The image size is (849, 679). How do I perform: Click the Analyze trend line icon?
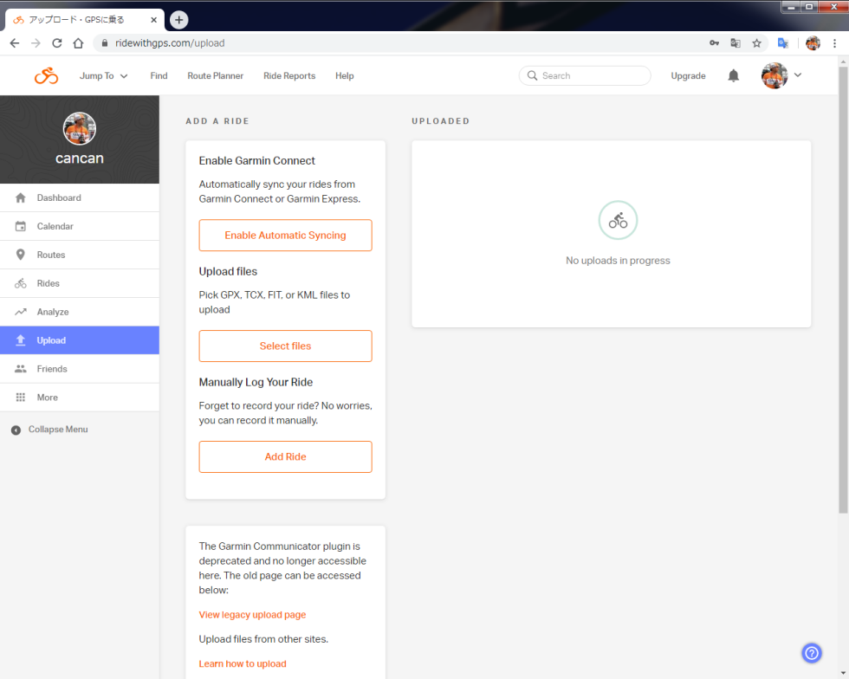21,312
